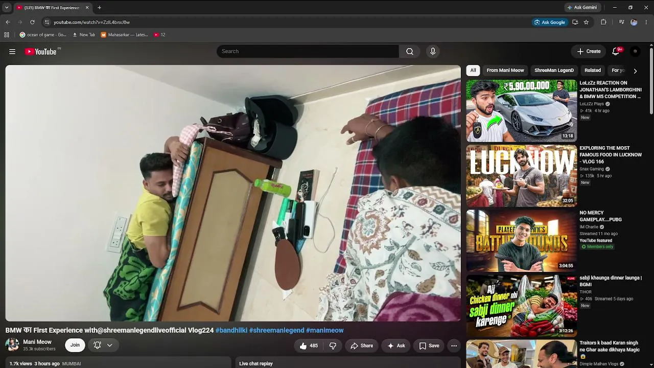The height and width of the screenshot is (368, 654).
Task: View site information icon in address bar
Action: (47, 22)
